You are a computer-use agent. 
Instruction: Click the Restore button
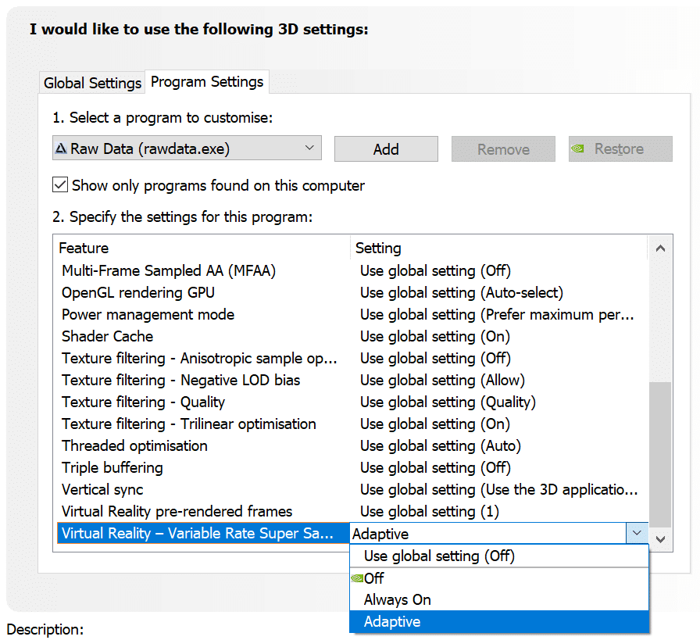point(620,148)
